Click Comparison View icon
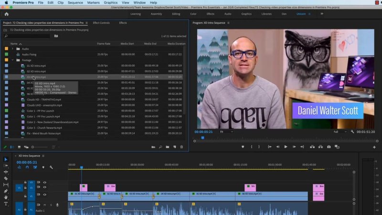 point(337,147)
